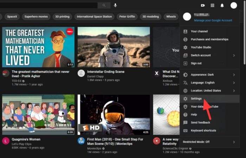Viewport: 246px width, 158px height.
Task: Select Help menu entry
Action: pos(209,115)
